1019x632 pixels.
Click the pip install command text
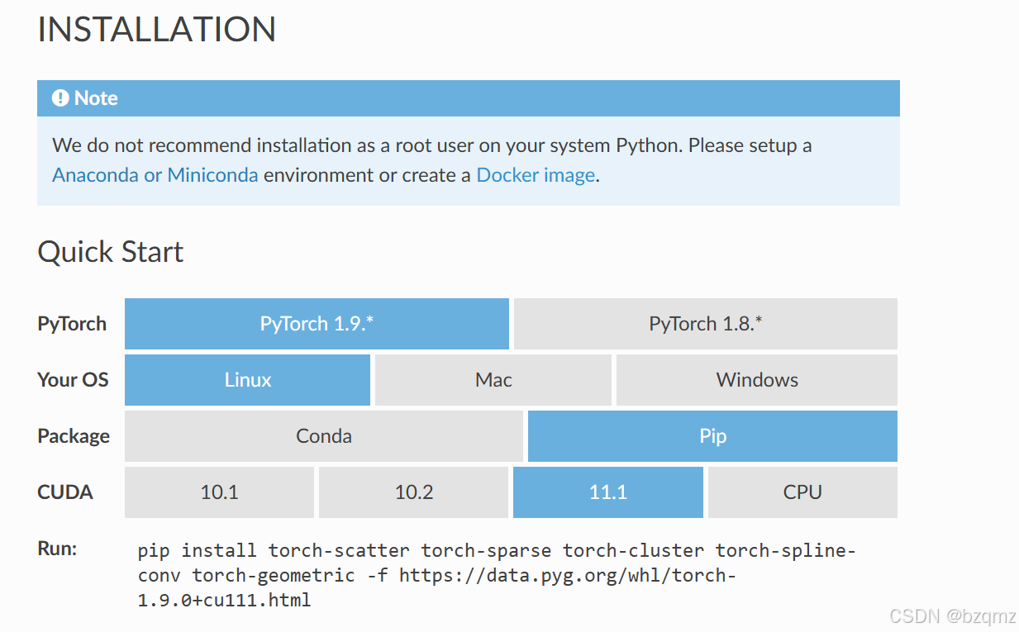497,575
